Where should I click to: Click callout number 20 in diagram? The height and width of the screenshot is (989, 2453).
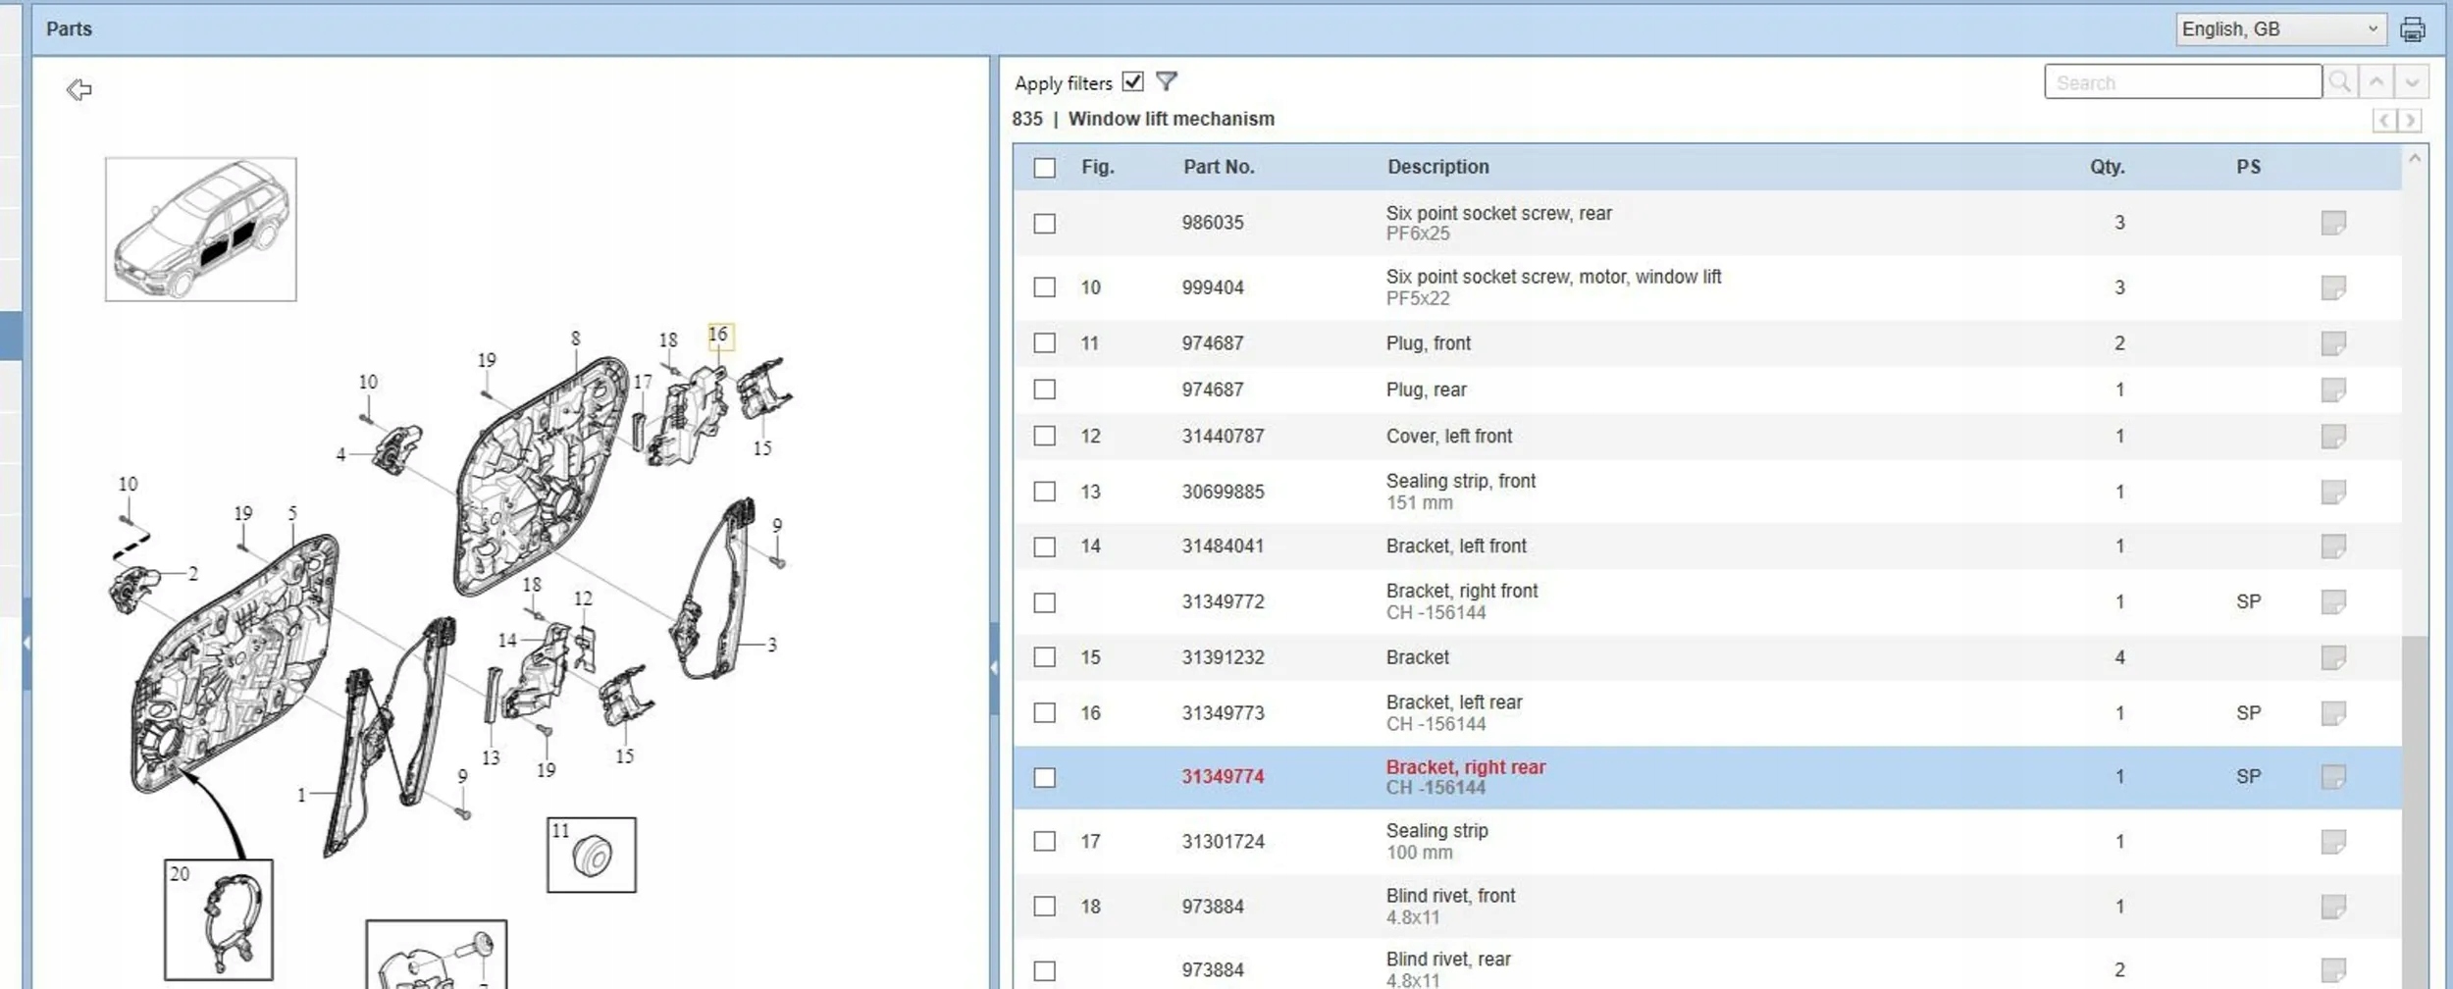[180, 874]
